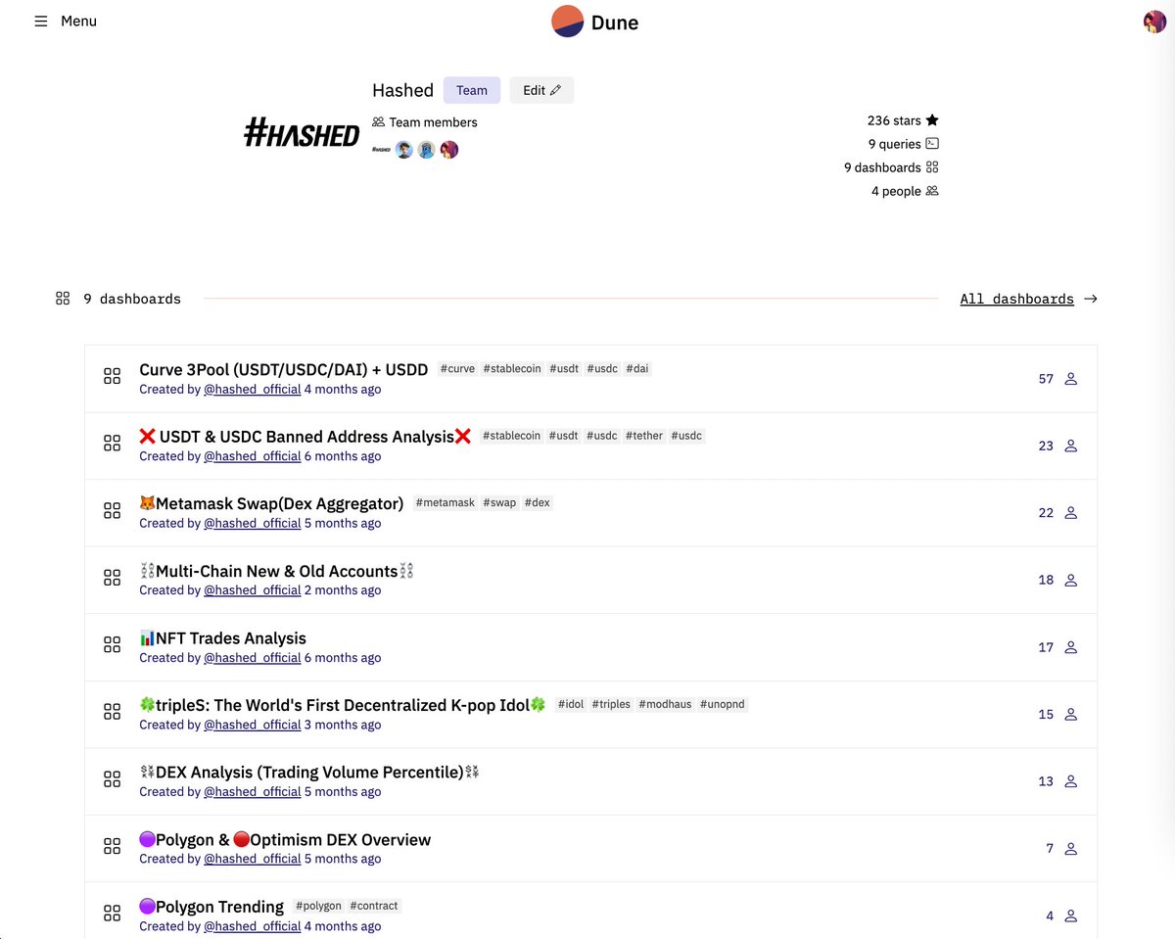Viewport: 1175px width, 939px height.
Task: Click the person icon beside 15
Action: point(1070,715)
